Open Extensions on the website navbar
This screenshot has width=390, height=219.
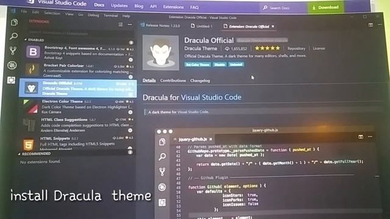(x=173, y=7)
